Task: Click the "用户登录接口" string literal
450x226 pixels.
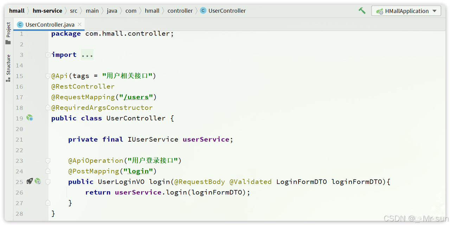Action: (153, 161)
